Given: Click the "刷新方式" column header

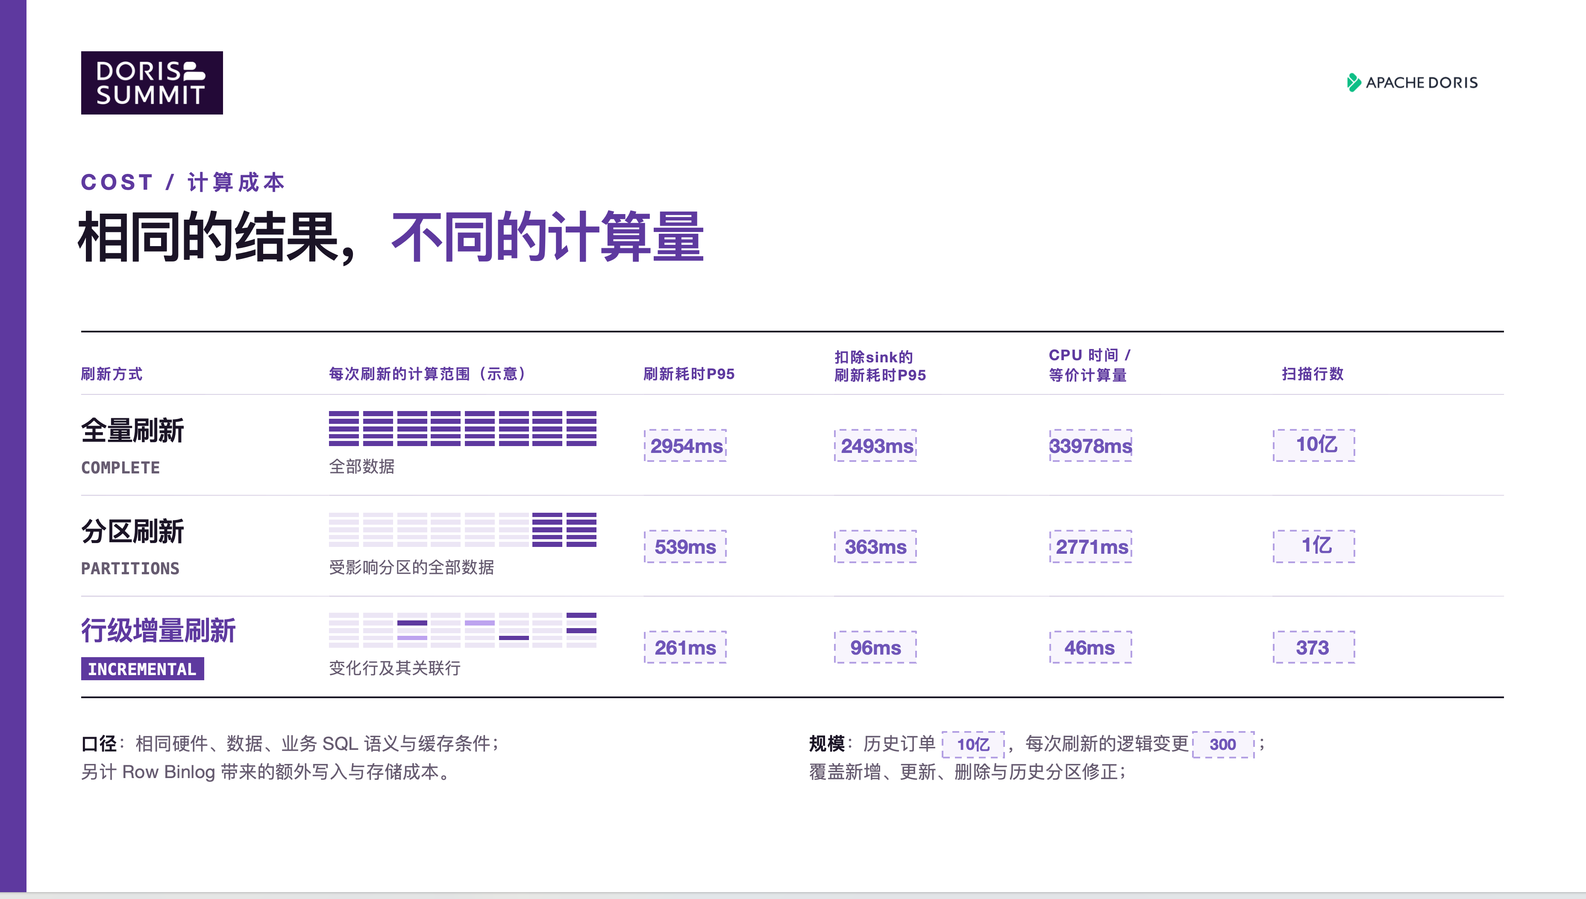Looking at the screenshot, I should [112, 373].
